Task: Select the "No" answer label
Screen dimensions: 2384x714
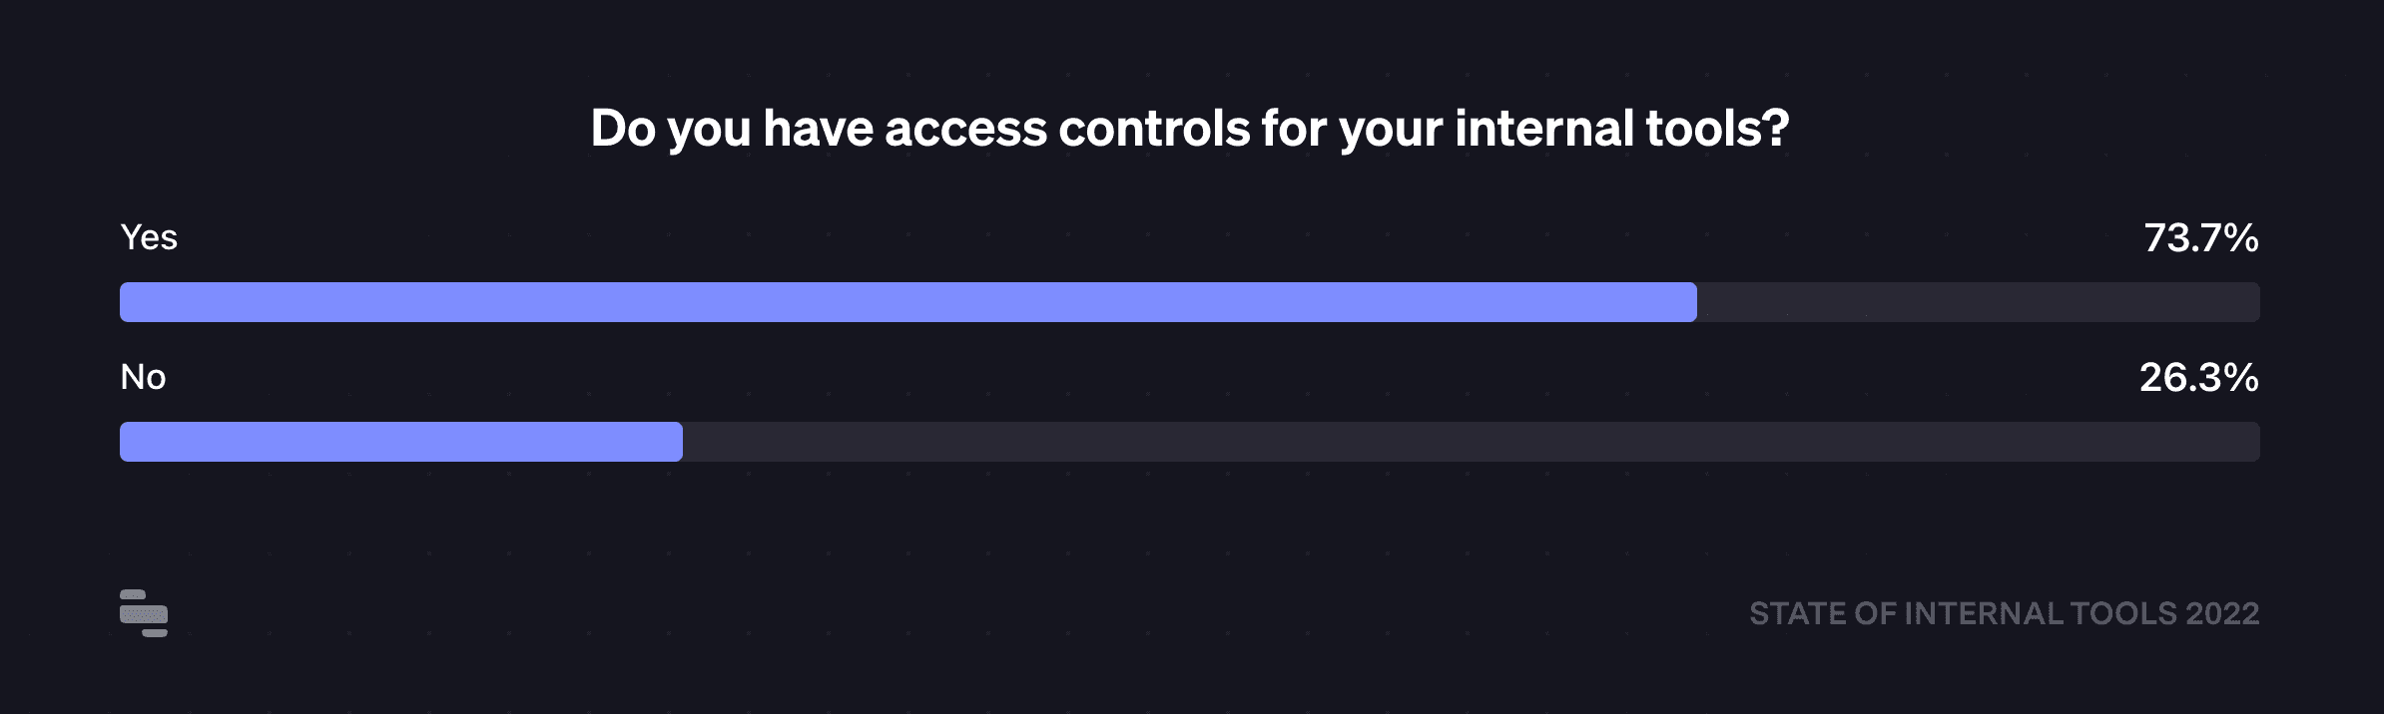Action: (143, 377)
